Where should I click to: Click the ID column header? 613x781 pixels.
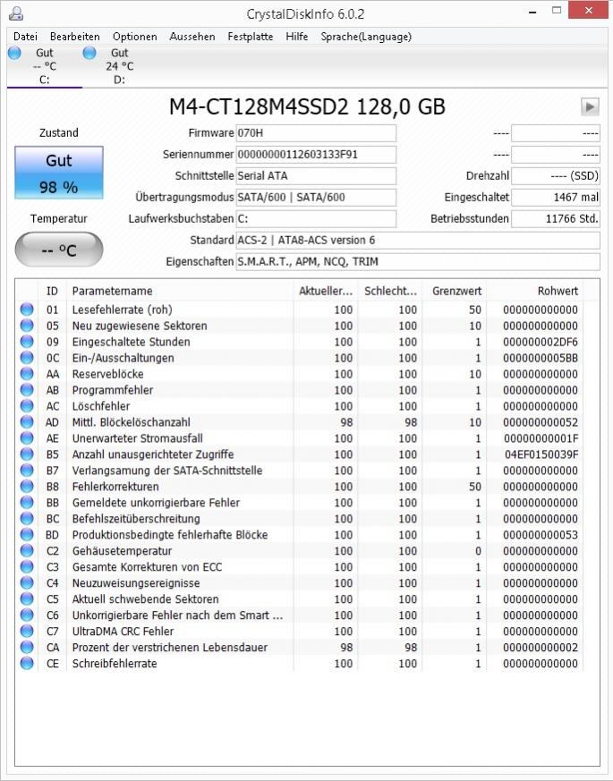pyautogui.click(x=52, y=291)
